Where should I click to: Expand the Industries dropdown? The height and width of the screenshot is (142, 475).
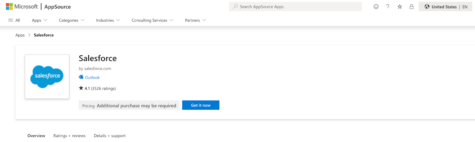click(x=108, y=20)
